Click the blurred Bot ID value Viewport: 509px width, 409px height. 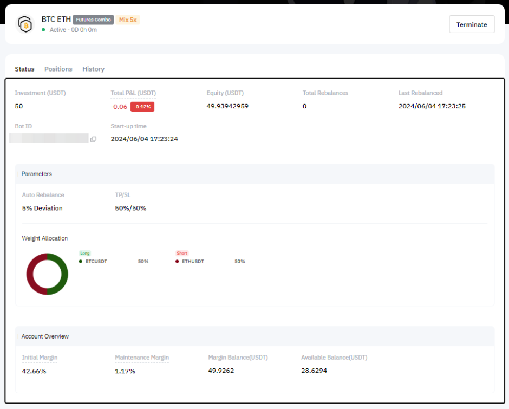49,139
